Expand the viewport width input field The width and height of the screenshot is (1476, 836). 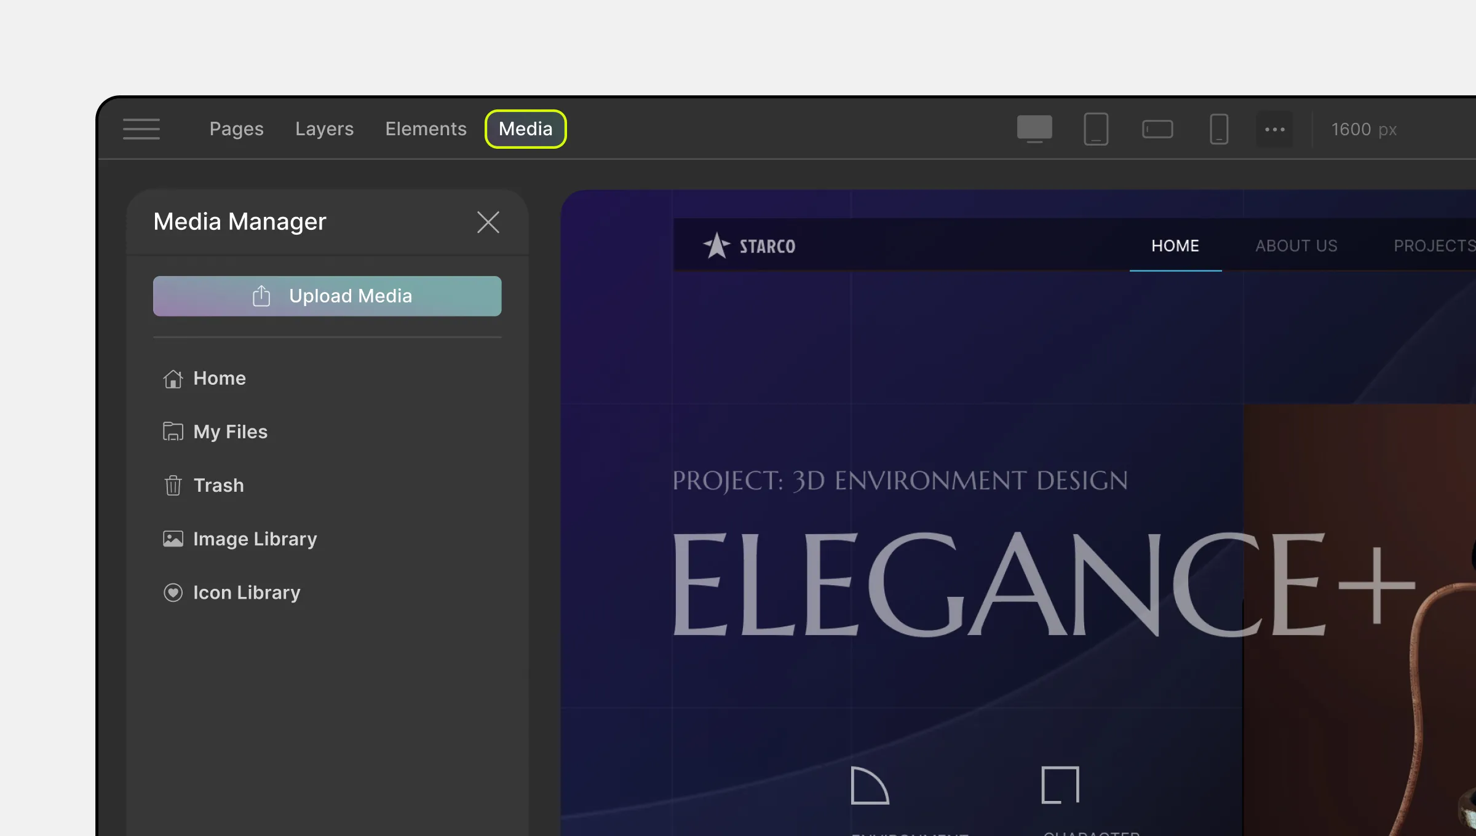[1365, 128]
